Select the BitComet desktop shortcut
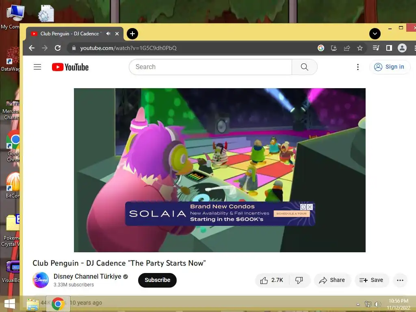The image size is (416, 312). (x=12, y=185)
